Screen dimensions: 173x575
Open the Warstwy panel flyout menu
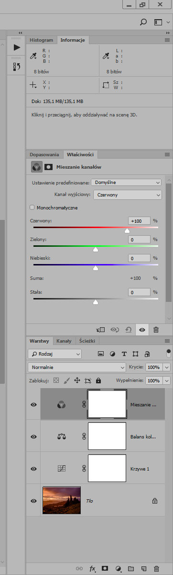167,341
